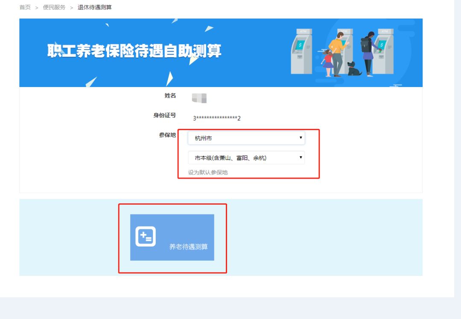This screenshot has height=319, width=461.
Task: Click the masked 身份证号 number
Action: [x=217, y=118]
